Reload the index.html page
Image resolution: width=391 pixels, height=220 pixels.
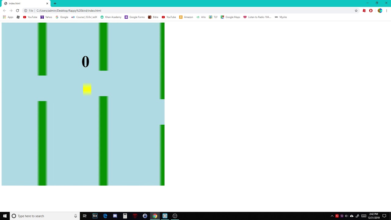click(x=17, y=10)
